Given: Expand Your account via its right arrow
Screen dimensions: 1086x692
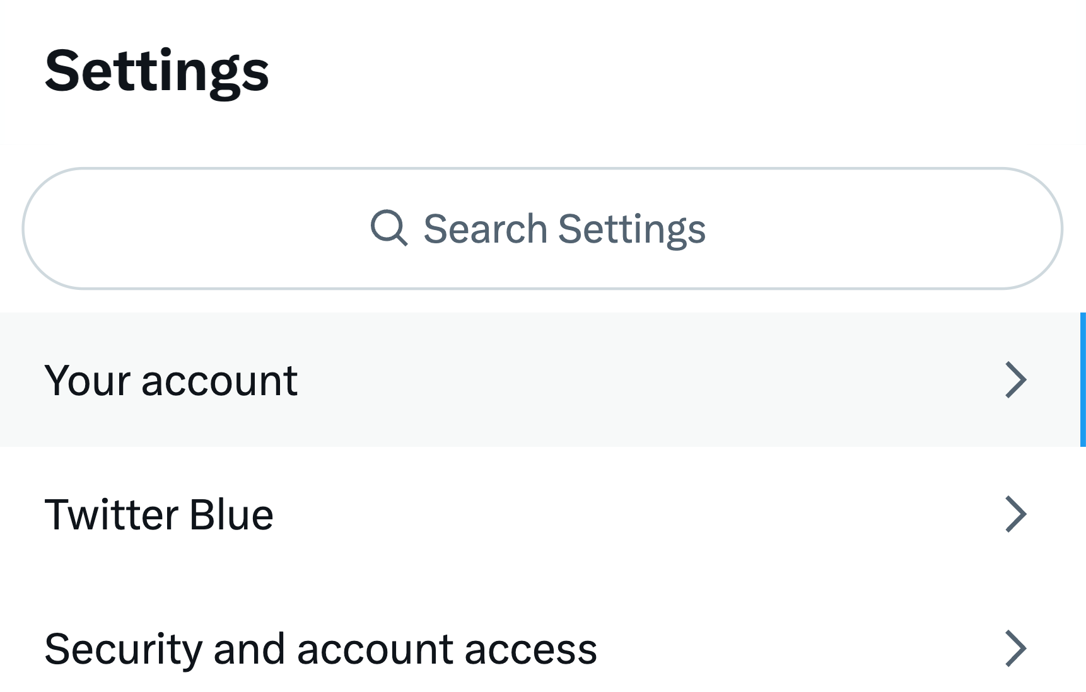Looking at the screenshot, I should tap(1015, 379).
